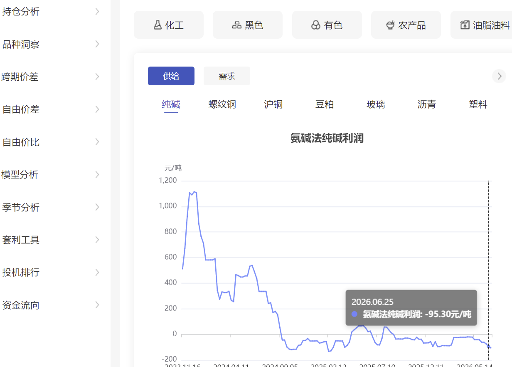Expand the 模型分析 sidebar item chevron
This screenshot has width=512, height=367.
click(97, 174)
